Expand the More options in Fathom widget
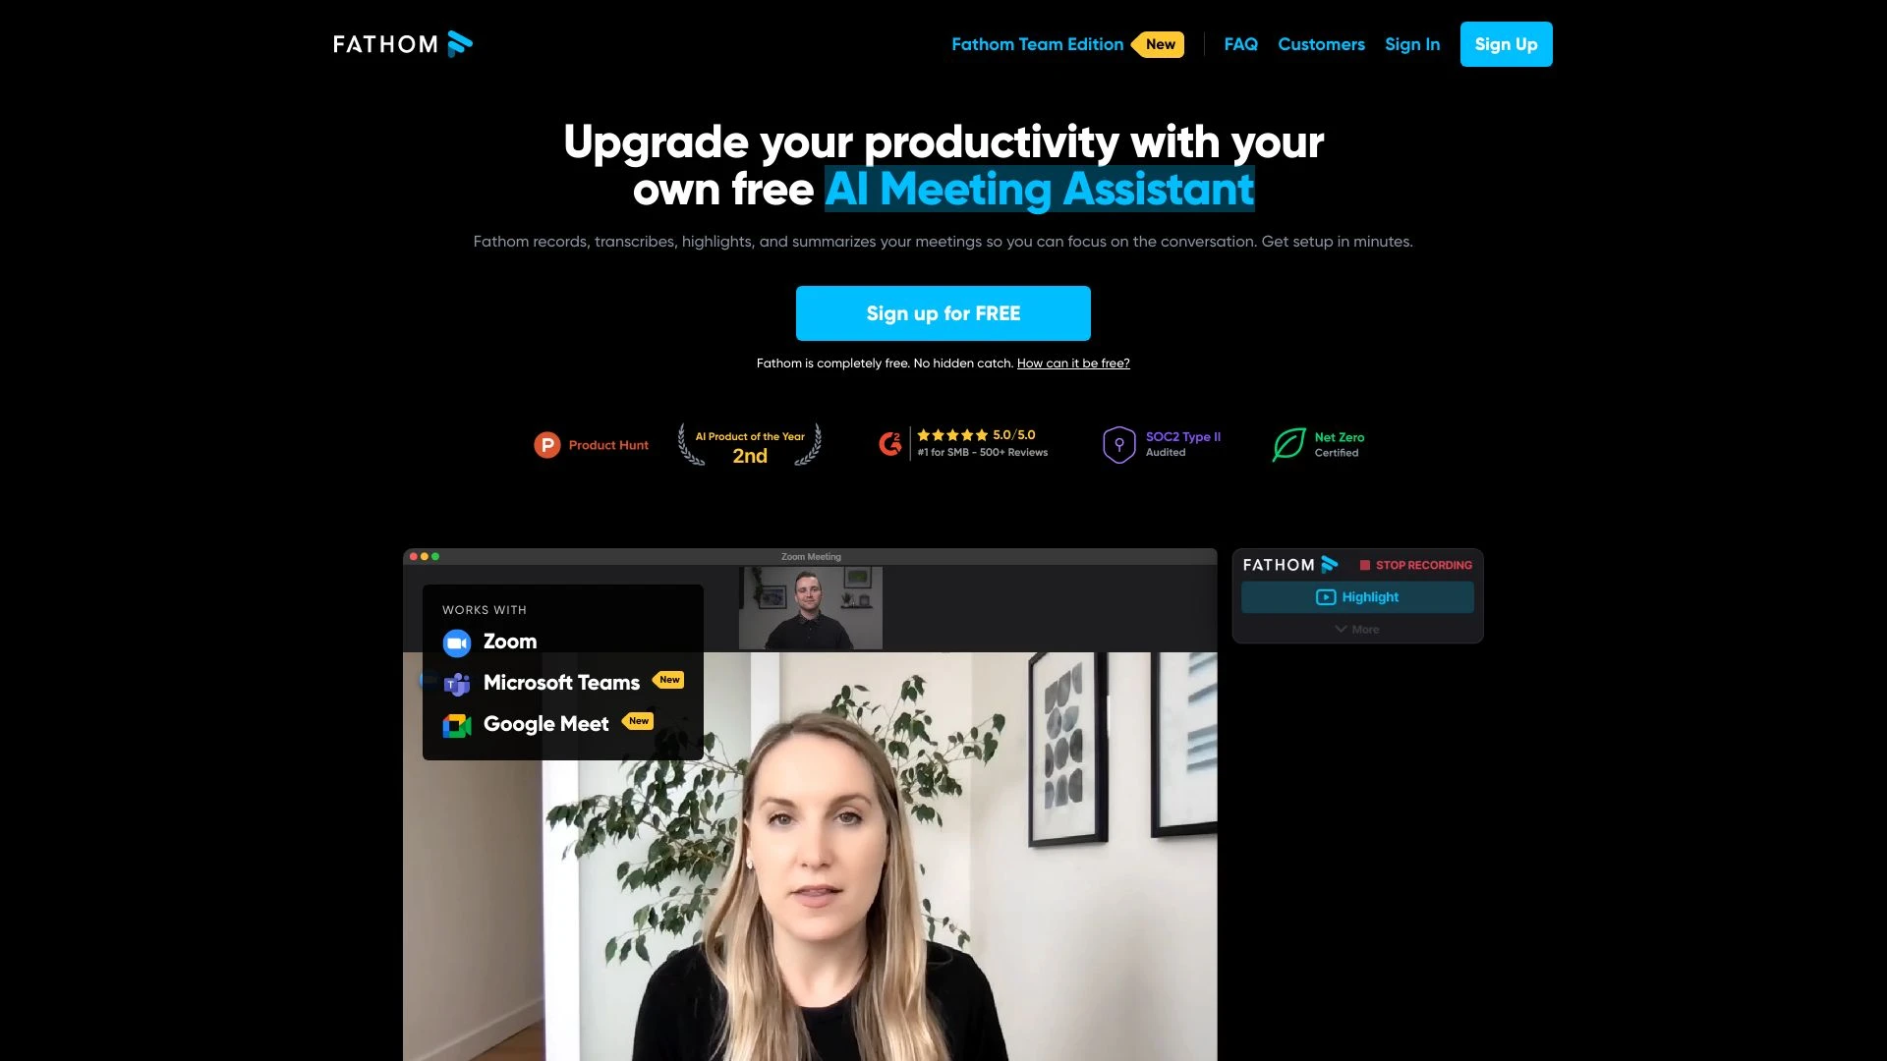Viewport: 1887px width, 1061px height. [x=1357, y=630]
